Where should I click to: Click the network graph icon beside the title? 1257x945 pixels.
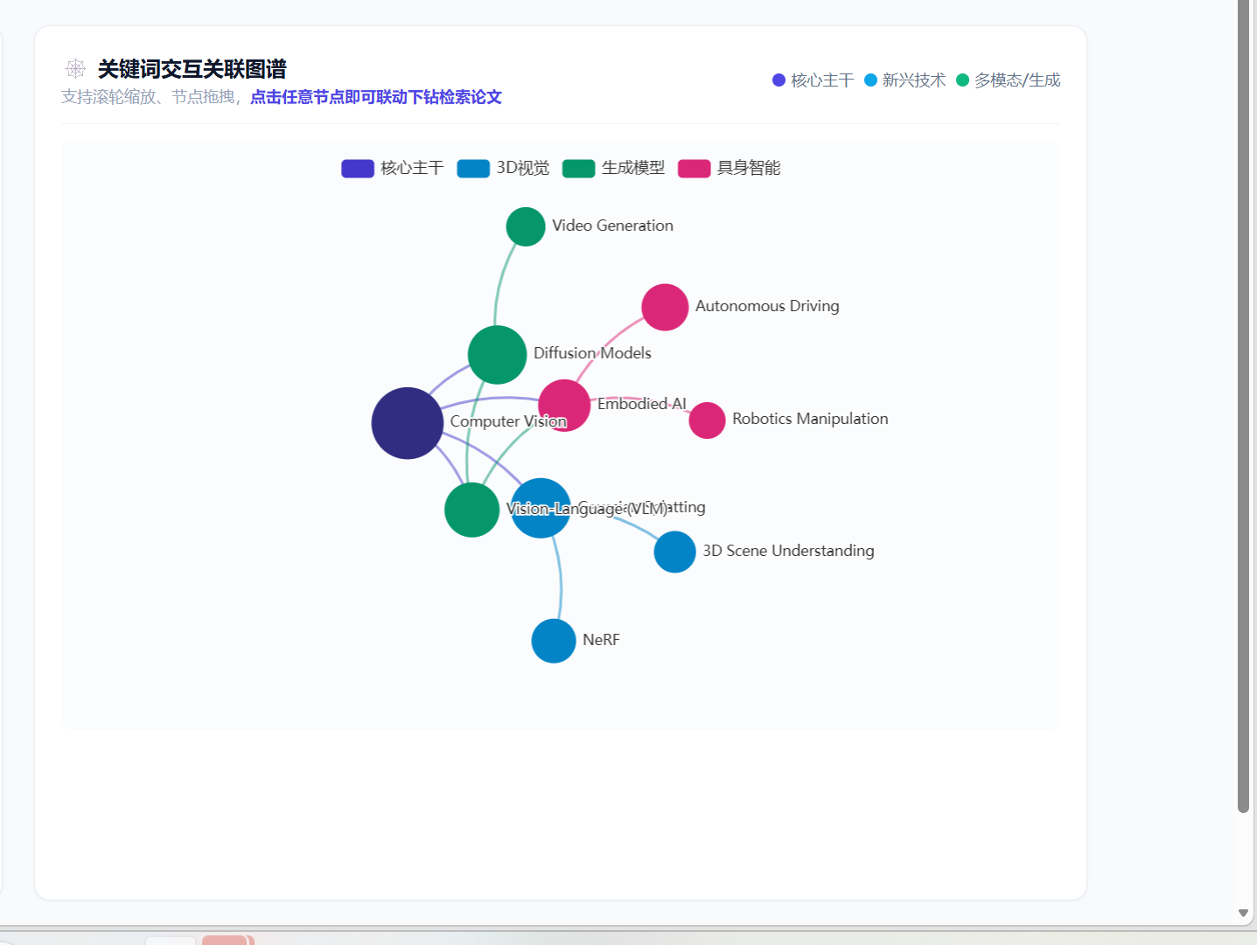click(75, 69)
